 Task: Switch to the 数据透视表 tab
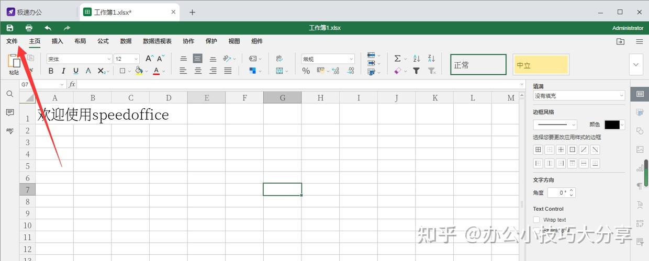(157, 41)
